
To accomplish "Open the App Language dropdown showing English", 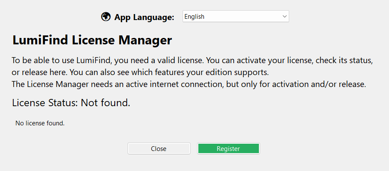I will click(x=236, y=16).
